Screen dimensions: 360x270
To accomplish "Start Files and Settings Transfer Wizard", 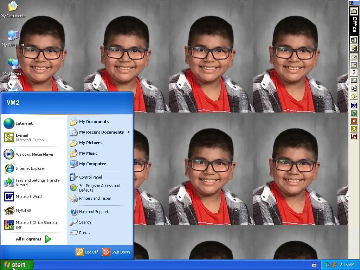I will click(33, 182).
